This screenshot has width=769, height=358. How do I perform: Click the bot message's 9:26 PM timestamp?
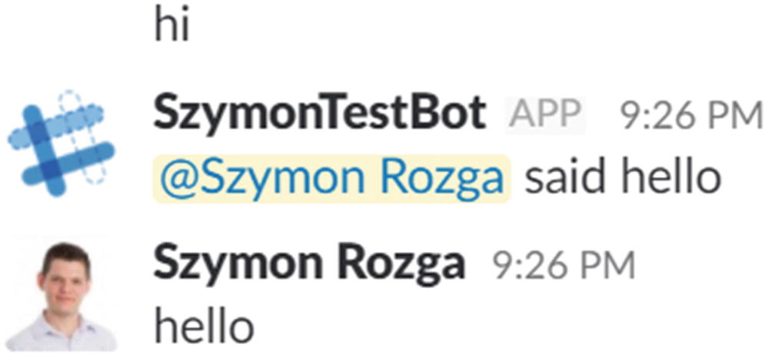(690, 115)
